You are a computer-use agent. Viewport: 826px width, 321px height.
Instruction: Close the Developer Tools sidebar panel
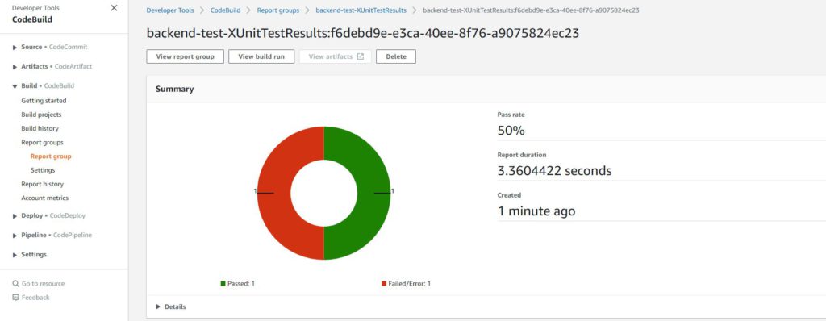(114, 8)
